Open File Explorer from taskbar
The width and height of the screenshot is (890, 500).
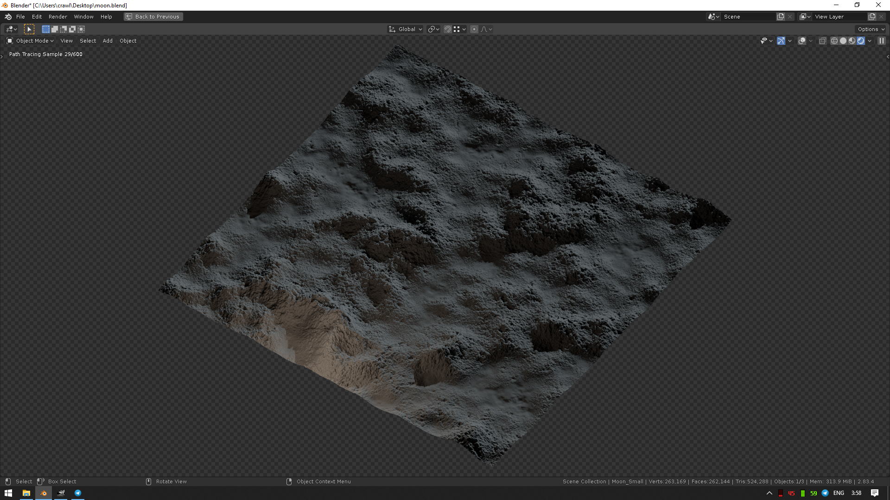pos(26,493)
